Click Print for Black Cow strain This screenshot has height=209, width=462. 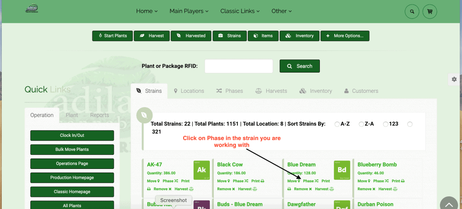258,181
